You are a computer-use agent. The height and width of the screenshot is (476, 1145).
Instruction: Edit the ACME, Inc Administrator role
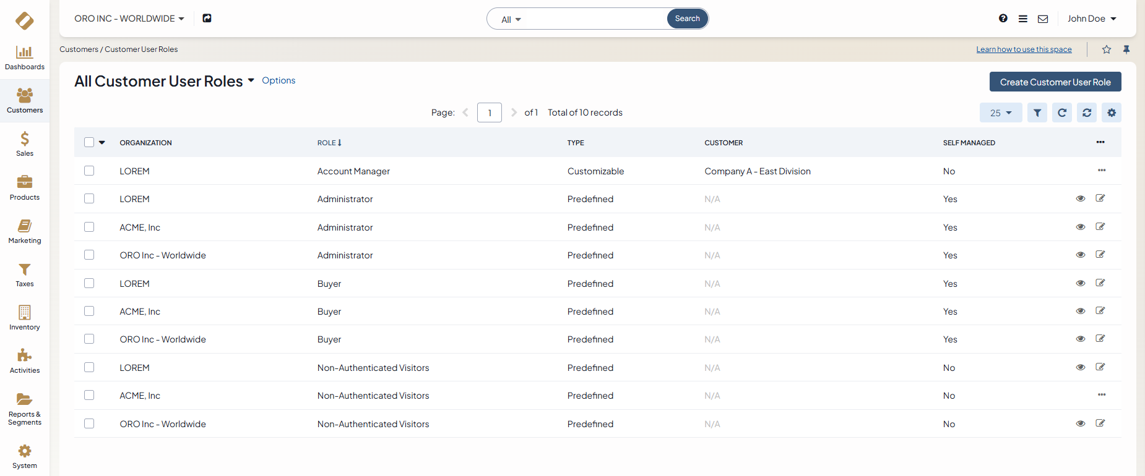point(1100,227)
